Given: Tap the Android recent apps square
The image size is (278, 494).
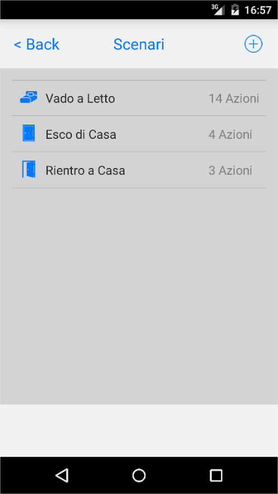Looking at the screenshot, I should click(216, 475).
